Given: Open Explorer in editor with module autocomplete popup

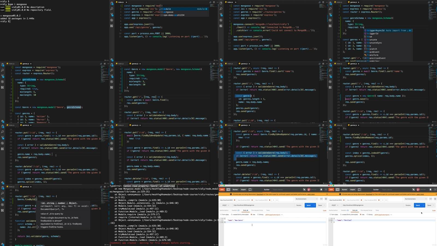Looking at the screenshot, I should (112, 3).
